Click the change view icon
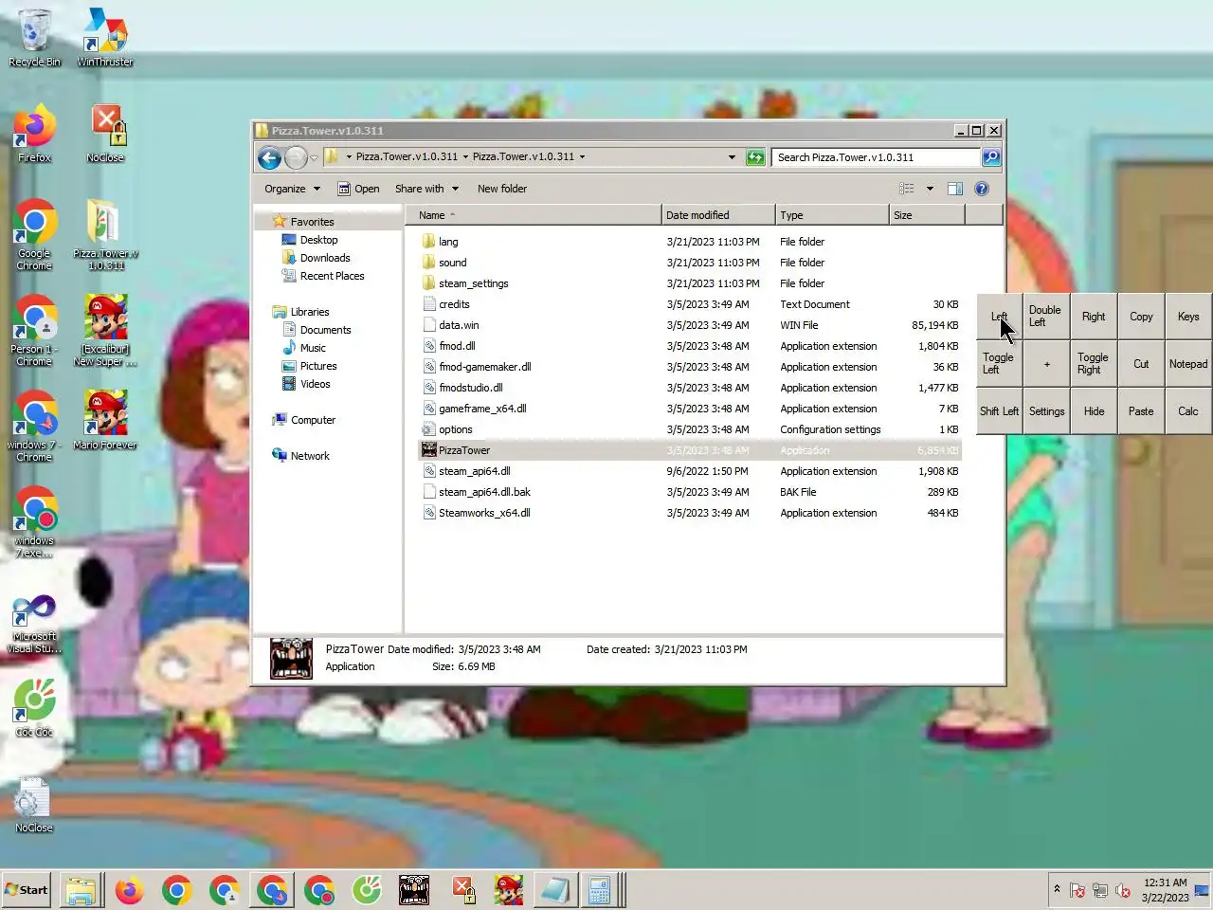Screen dimensions: 1213x910 coord(907,189)
